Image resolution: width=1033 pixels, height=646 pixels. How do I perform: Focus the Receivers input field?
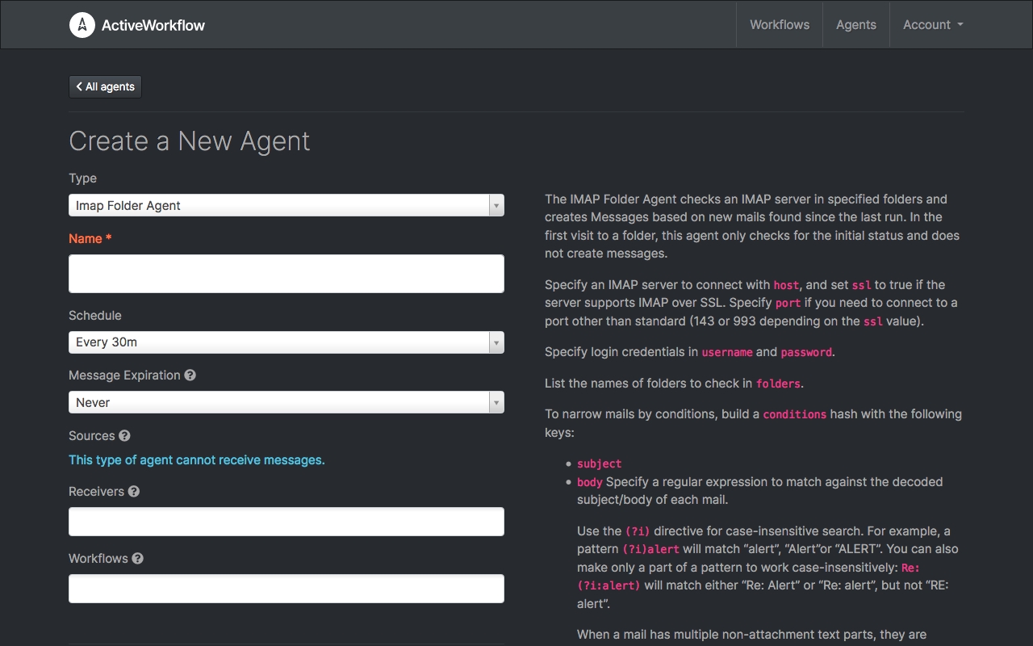286,522
